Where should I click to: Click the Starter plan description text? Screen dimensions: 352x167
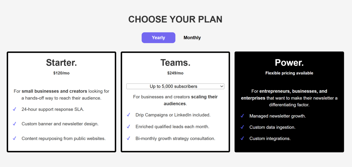tap(61, 95)
